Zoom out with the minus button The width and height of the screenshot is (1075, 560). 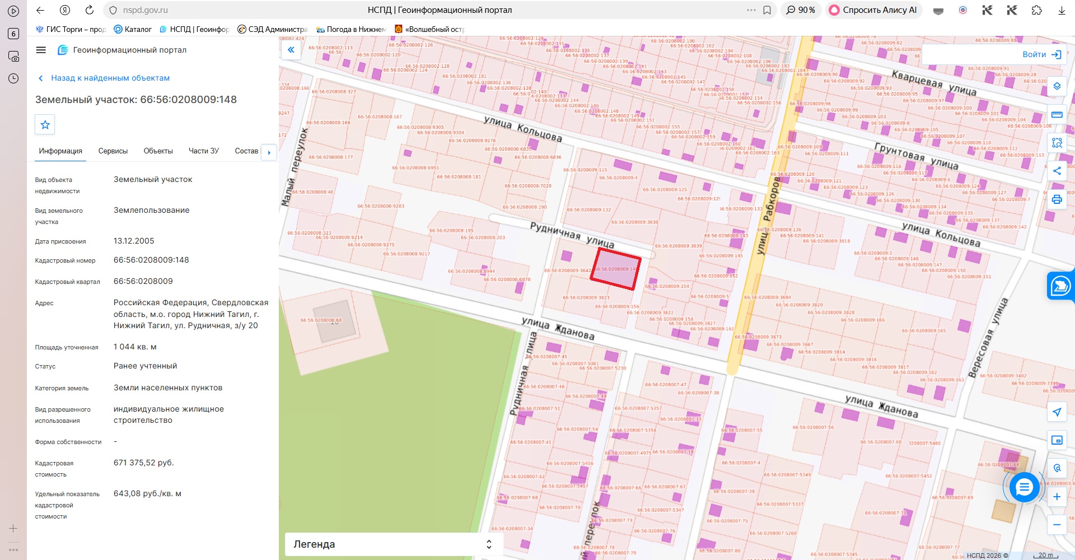1057,525
